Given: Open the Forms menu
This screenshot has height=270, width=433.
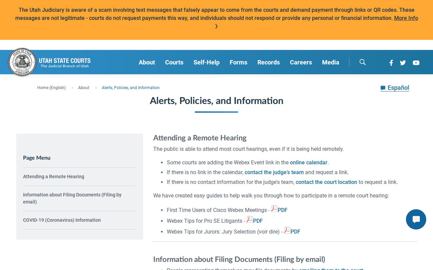Looking at the screenshot, I should coord(238,62).
